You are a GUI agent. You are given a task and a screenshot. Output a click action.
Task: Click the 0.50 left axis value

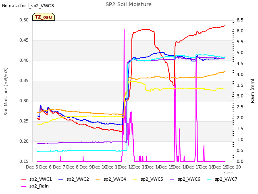(24, 20)
